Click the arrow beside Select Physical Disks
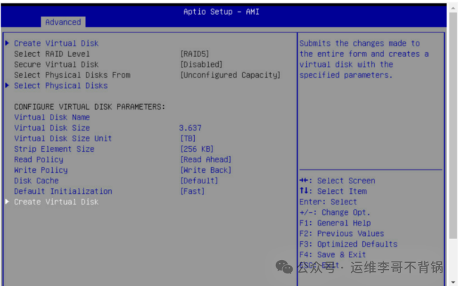The image size is (458, 286). [x=7, y=86]
